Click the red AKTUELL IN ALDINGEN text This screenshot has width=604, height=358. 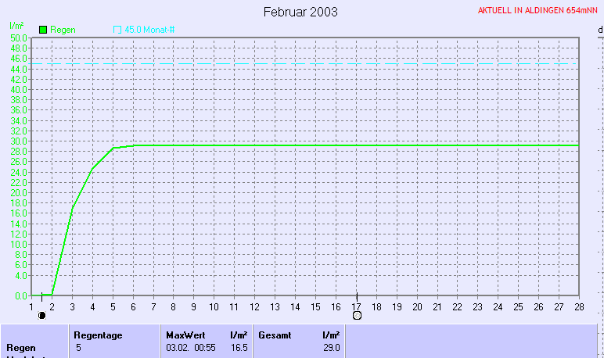(x=539, y=11)
